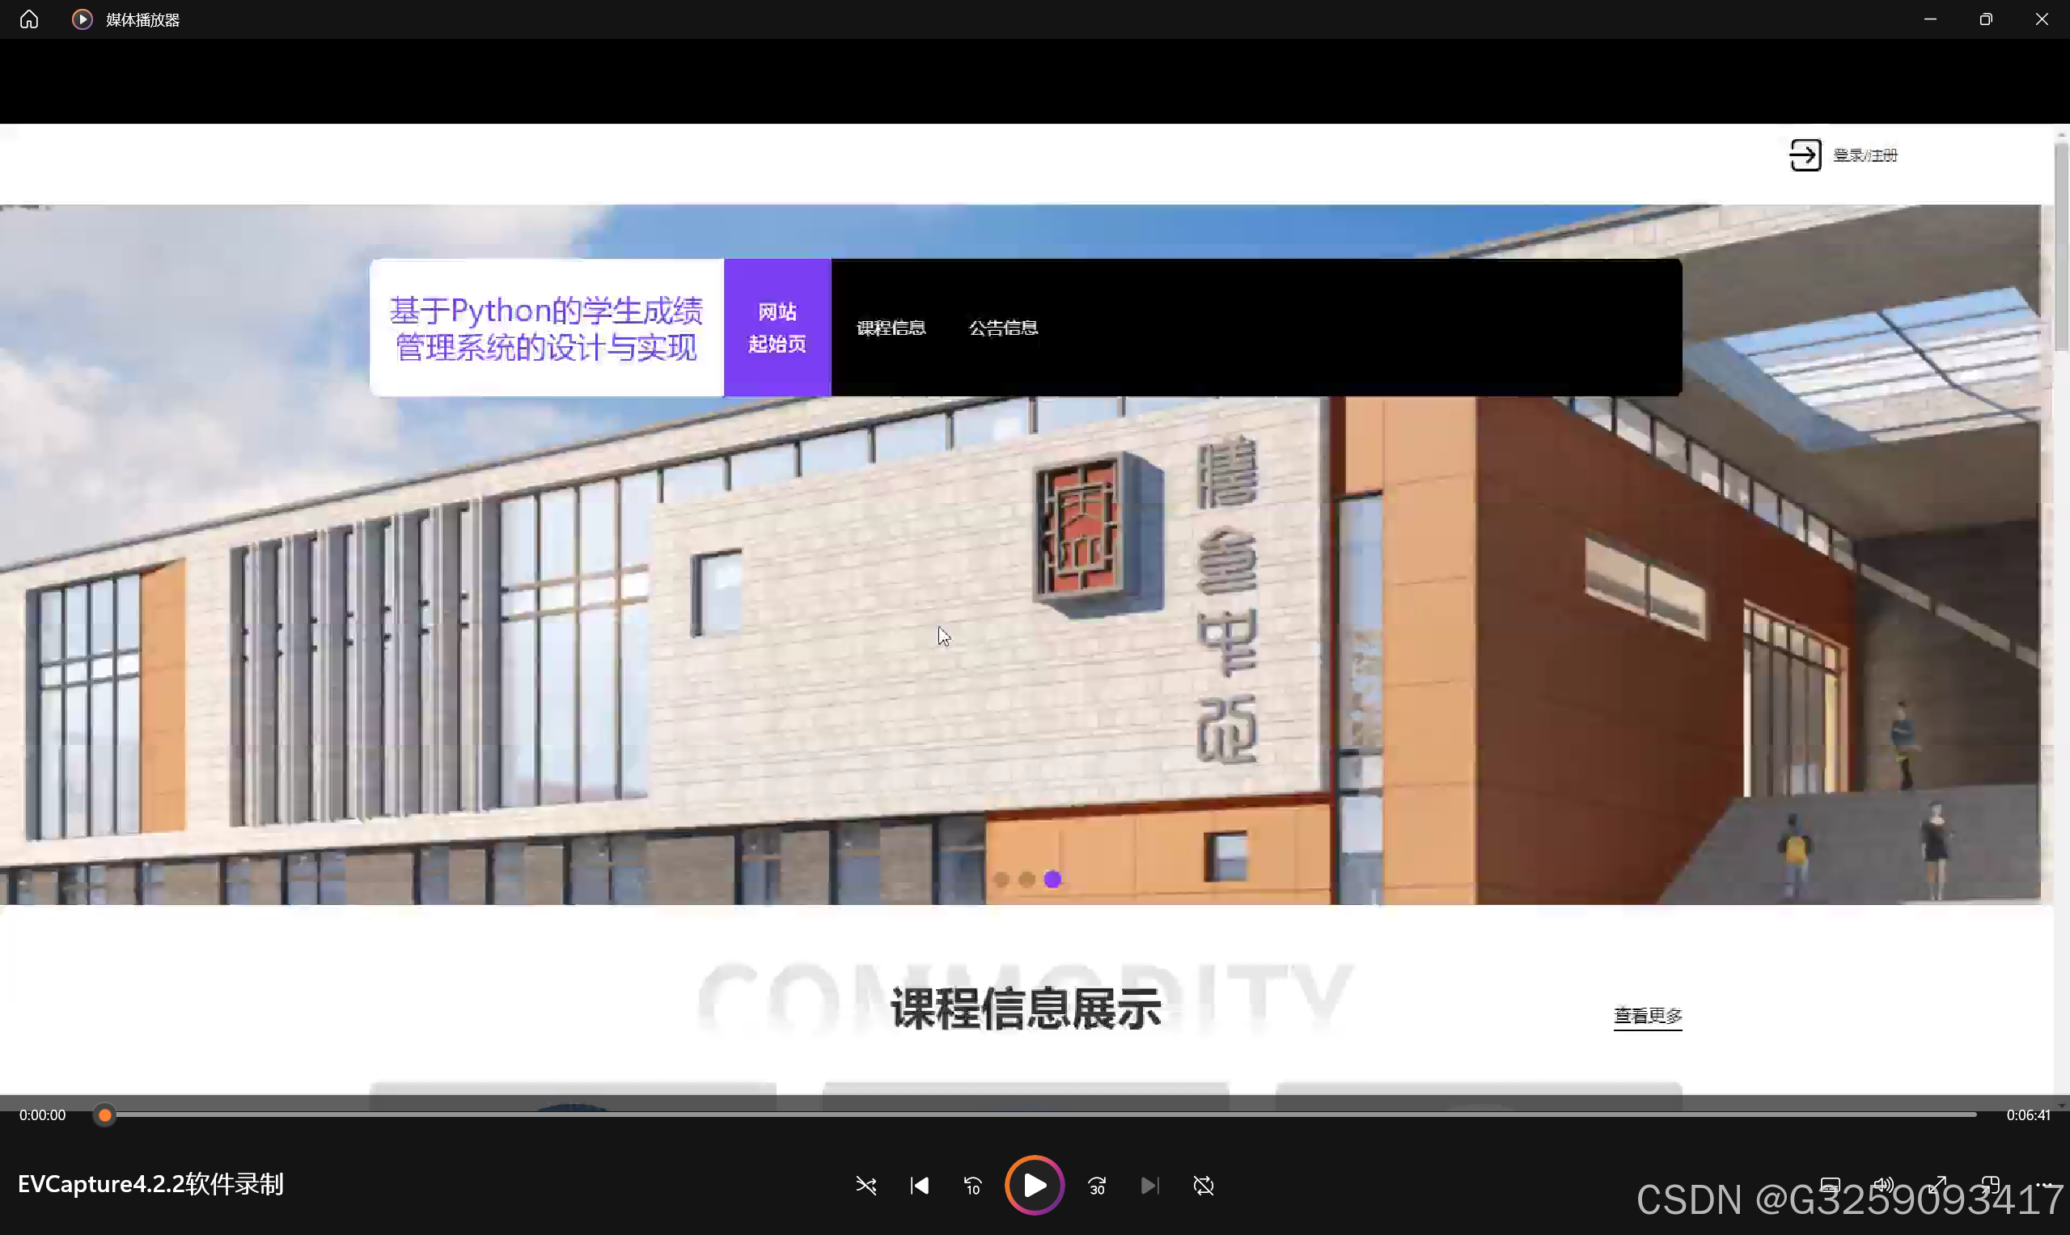2070x1235 pixels.
Task: Skip back 10 seconds
Action: [x=972, y=1185]
